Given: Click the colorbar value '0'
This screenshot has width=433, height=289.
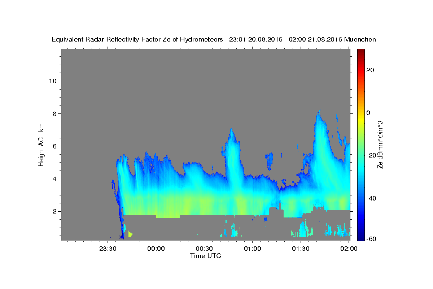Looking at the screenshot, I should [x=368, y=113].
